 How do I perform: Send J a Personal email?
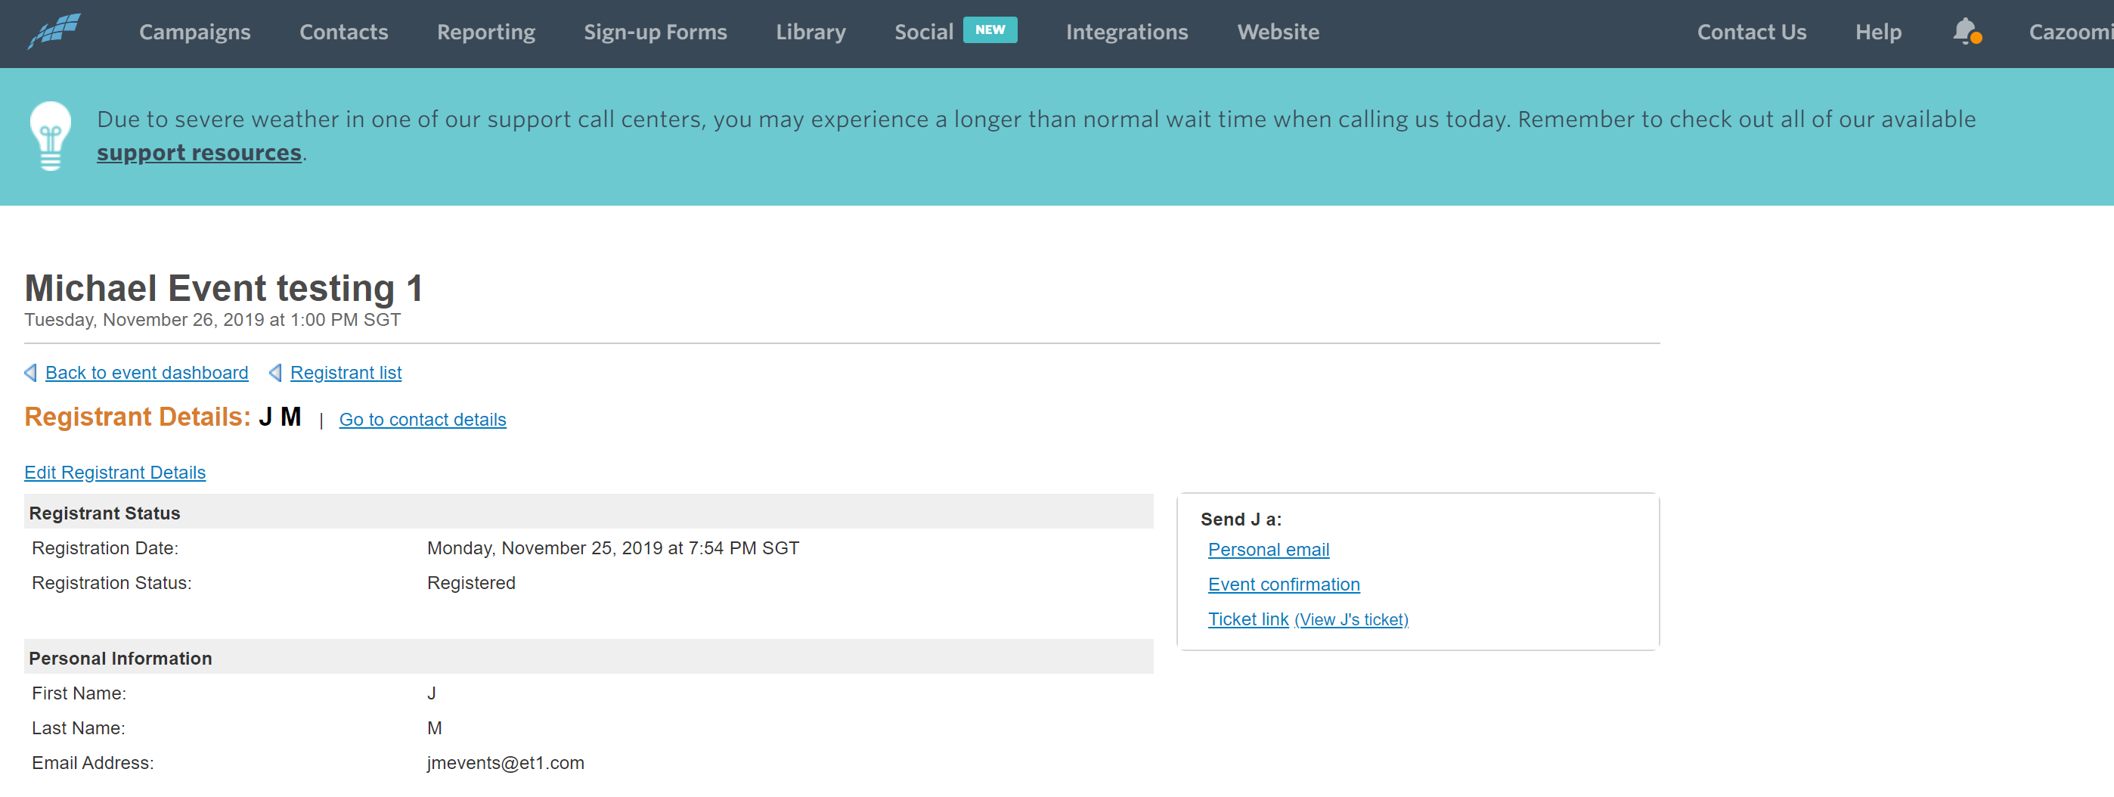pos(1269,550)
